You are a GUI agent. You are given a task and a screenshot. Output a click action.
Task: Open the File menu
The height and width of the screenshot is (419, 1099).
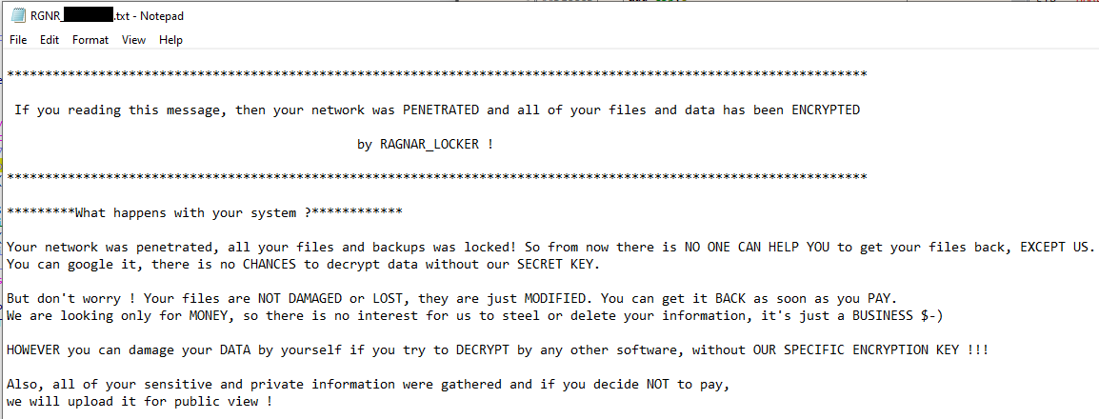coord(18,40)
